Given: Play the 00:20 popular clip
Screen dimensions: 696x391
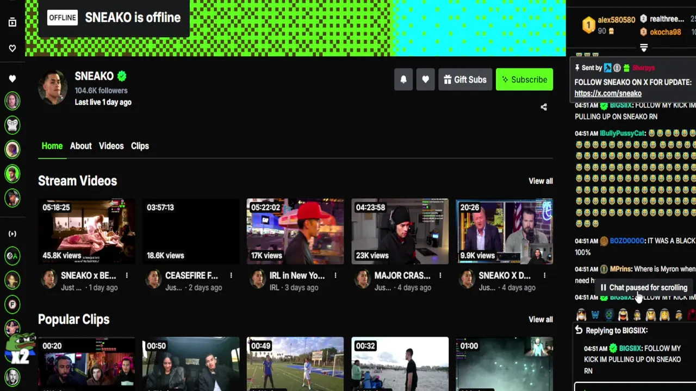Looking at the screenshot, I should click(86, 364).
